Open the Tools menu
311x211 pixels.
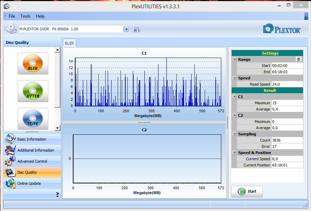pyautogui.click(x=26, y=16)
